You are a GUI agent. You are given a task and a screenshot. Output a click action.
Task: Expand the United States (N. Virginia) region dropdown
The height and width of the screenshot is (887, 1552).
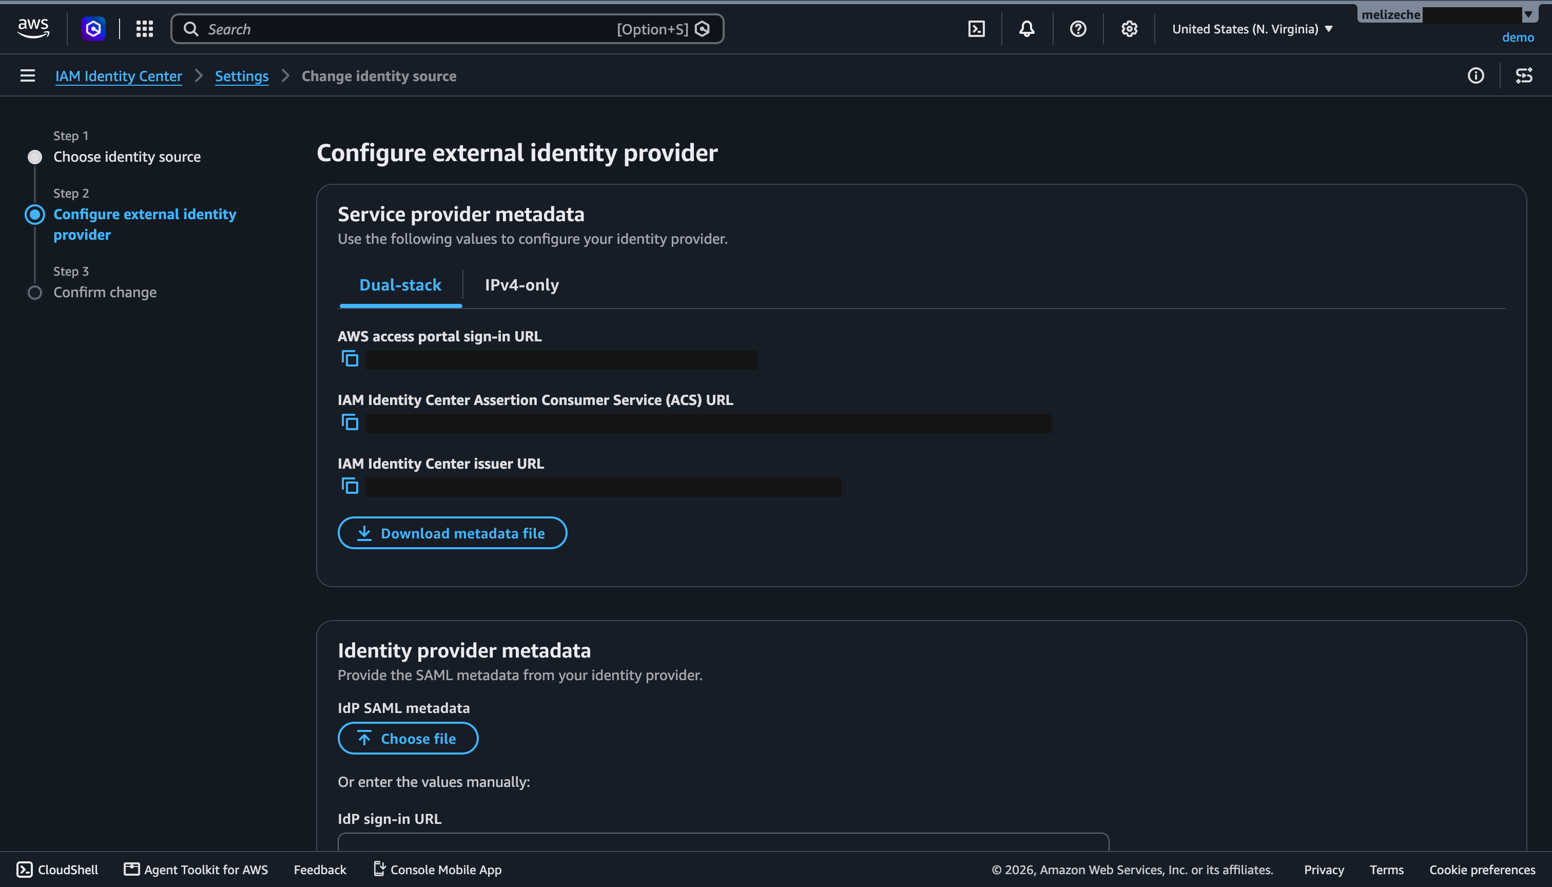click(x=1252, y=29)
